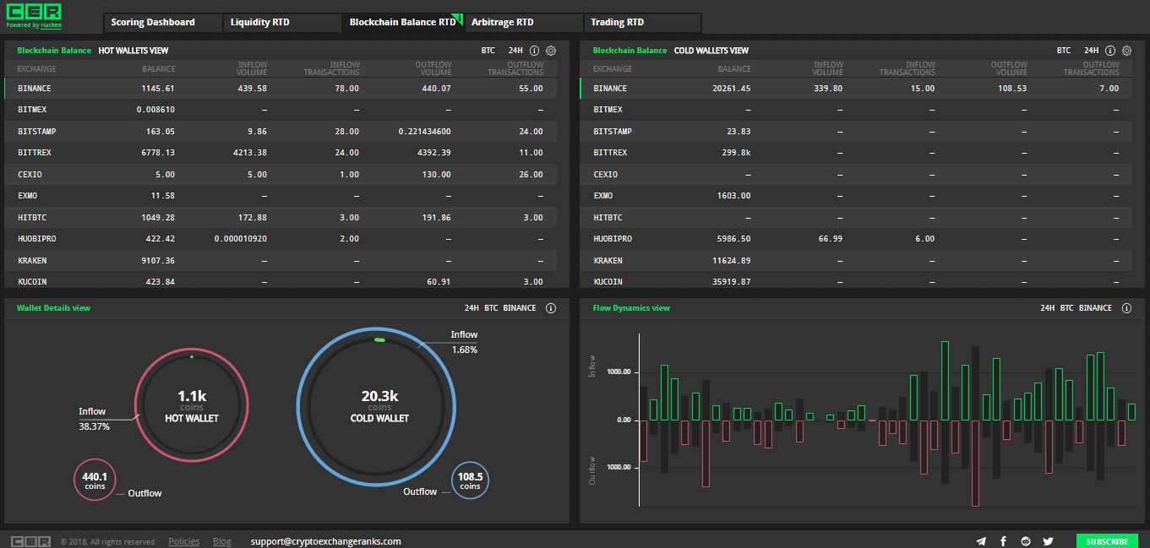Click the green SUBSCRIBE button
This screenshot has width=1150, height=548.
pyautogui.click(x=1107, y=541)
